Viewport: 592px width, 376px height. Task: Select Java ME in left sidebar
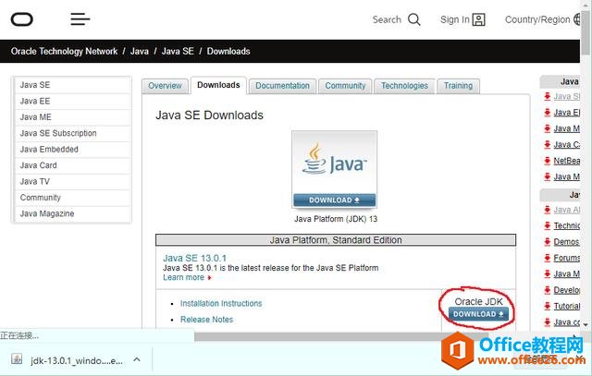point(72,117)
